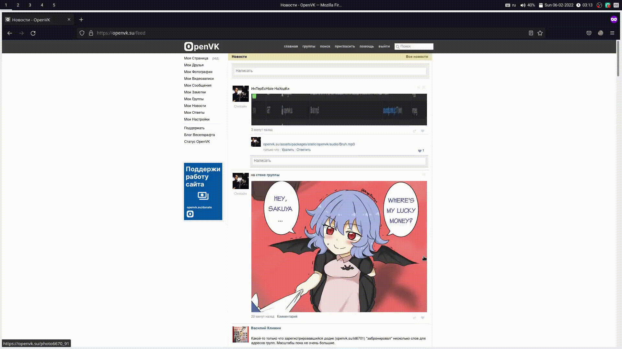This screenshot has height=349, width=622.
Task: Open помощь in top navigation
Action: [366, 47]
